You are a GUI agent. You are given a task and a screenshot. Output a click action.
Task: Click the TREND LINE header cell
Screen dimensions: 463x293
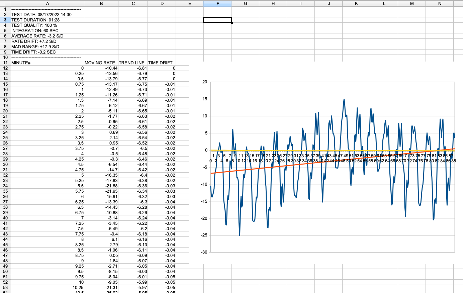coord(132,63)
